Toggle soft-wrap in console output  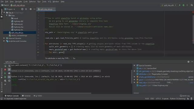[x=9, y=66]
